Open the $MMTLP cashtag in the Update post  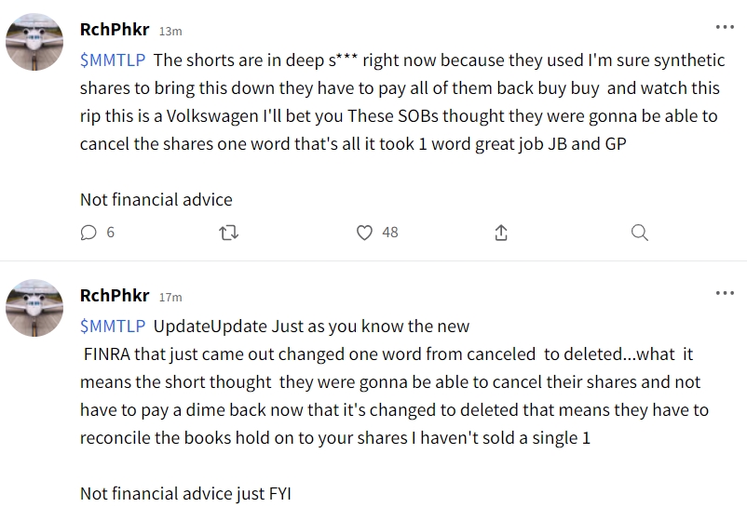(x=112, y=327)
